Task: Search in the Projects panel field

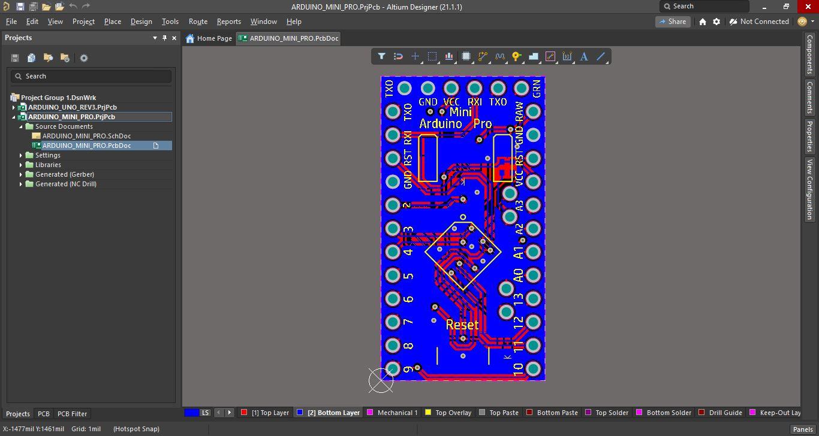Action: (x=91, y=76)
